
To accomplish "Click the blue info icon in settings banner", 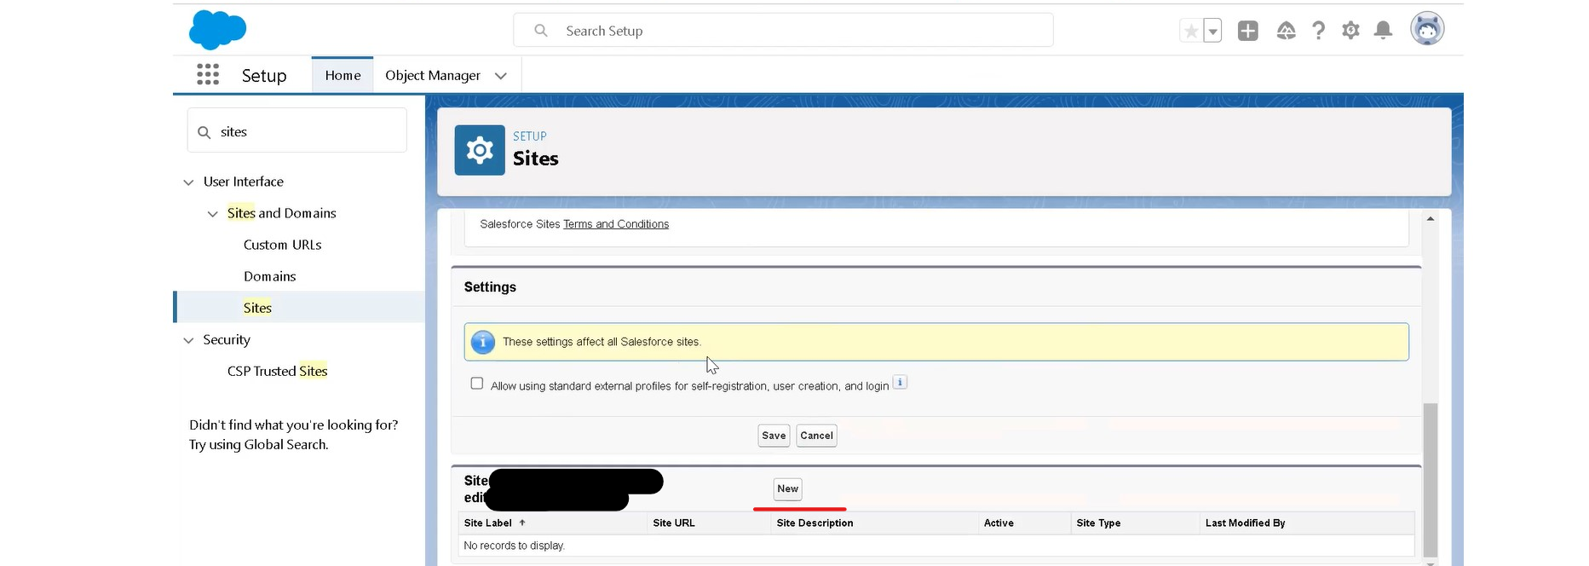I will coord(483,342).
